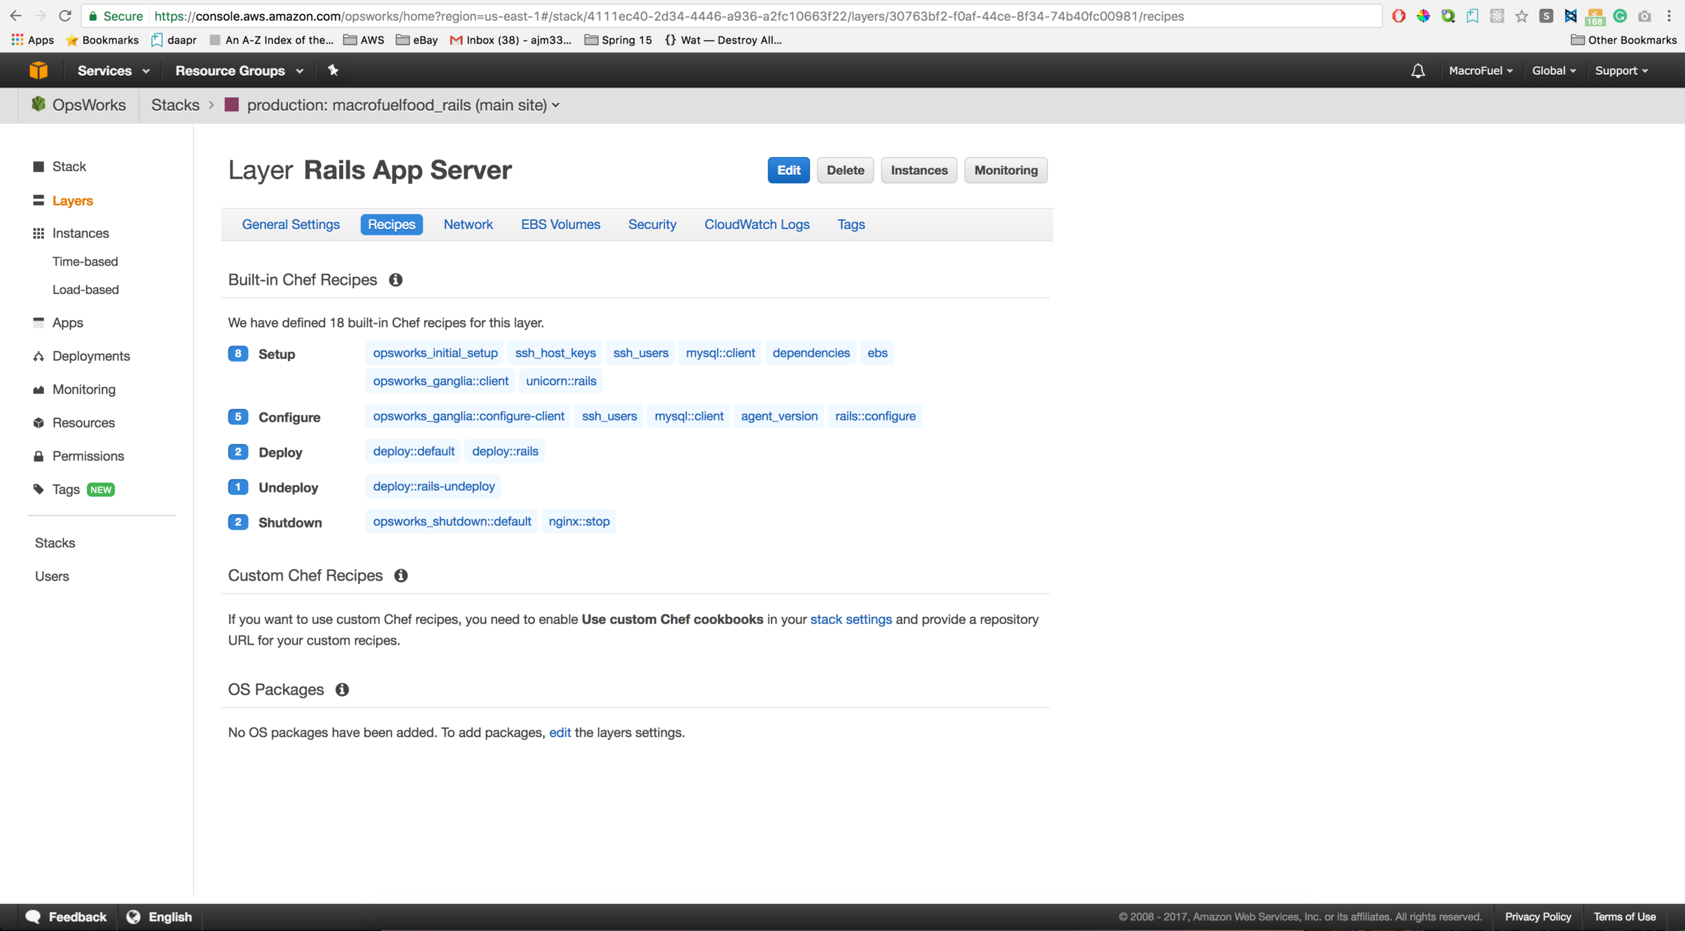
Task: Click the Permissions sidebar icon
Action: coord(38,455)
